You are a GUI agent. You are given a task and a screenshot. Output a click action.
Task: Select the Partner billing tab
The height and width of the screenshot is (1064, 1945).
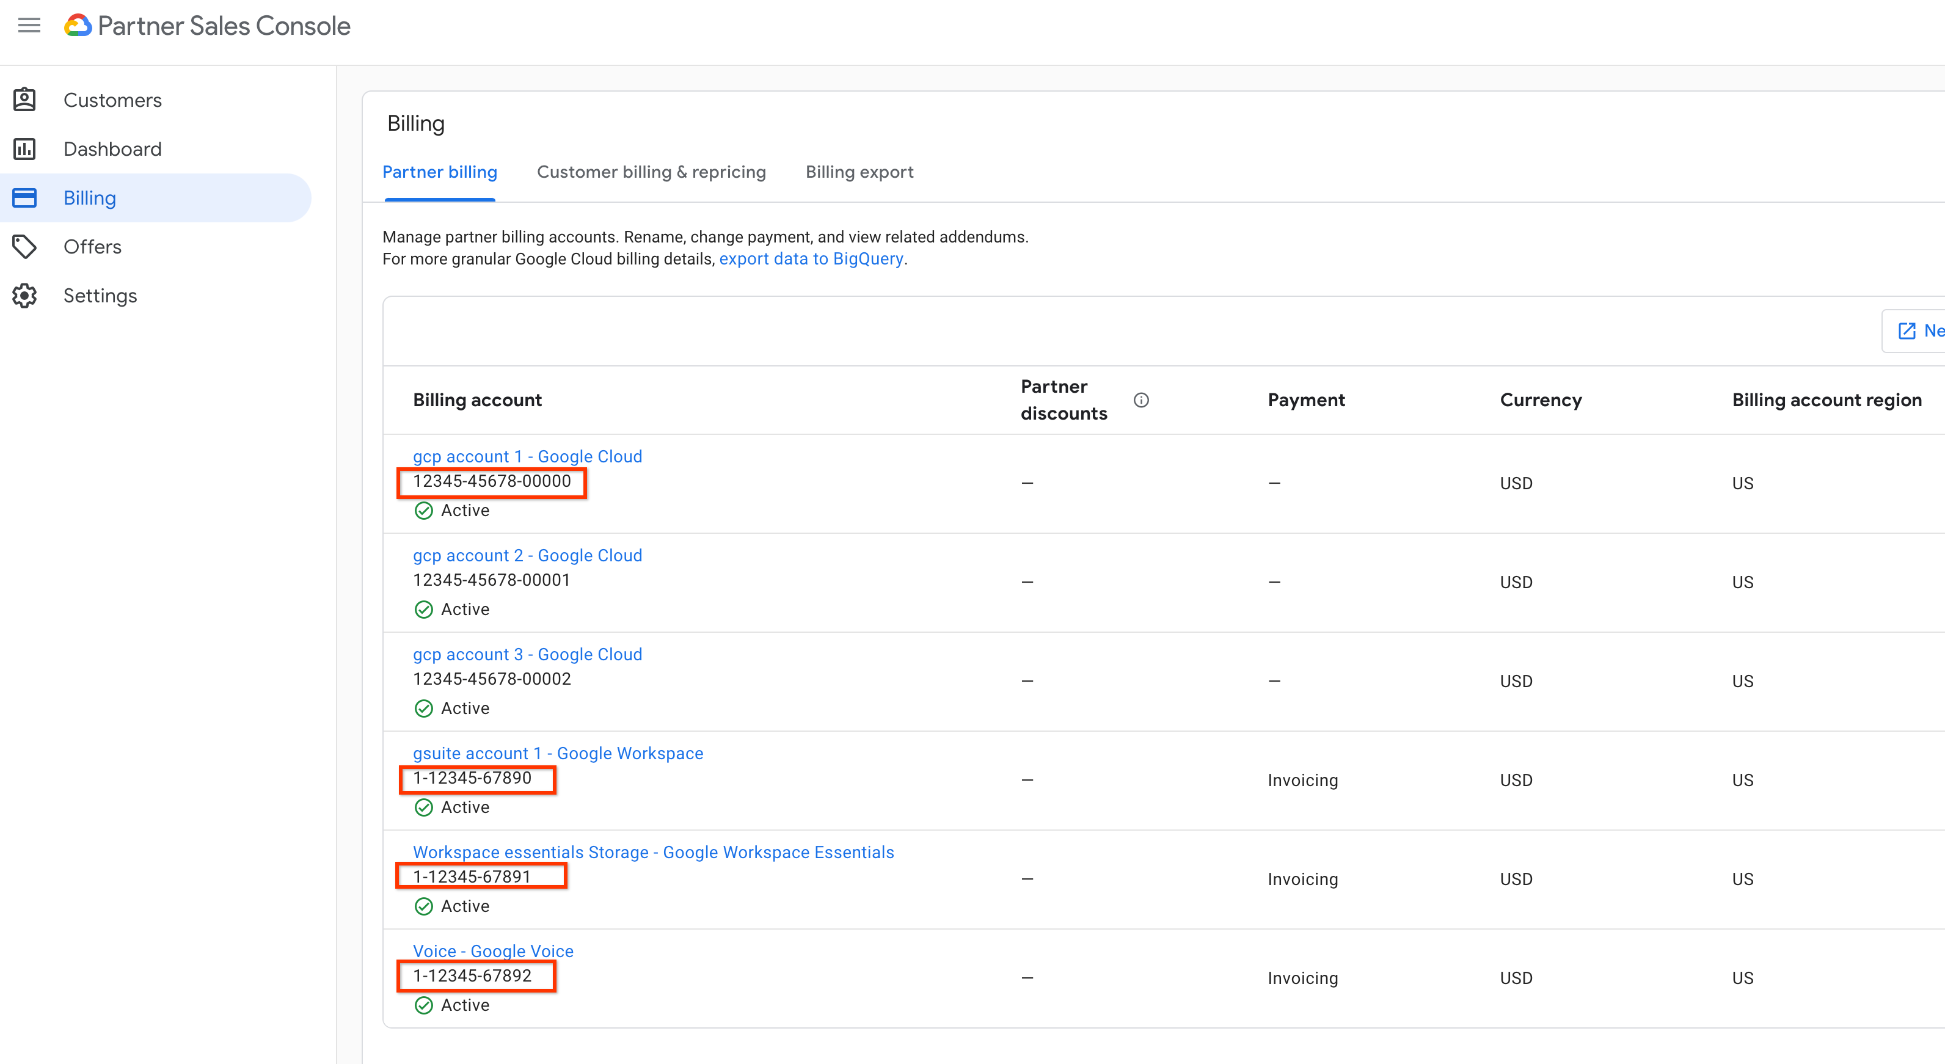click(x=440, y=172)
